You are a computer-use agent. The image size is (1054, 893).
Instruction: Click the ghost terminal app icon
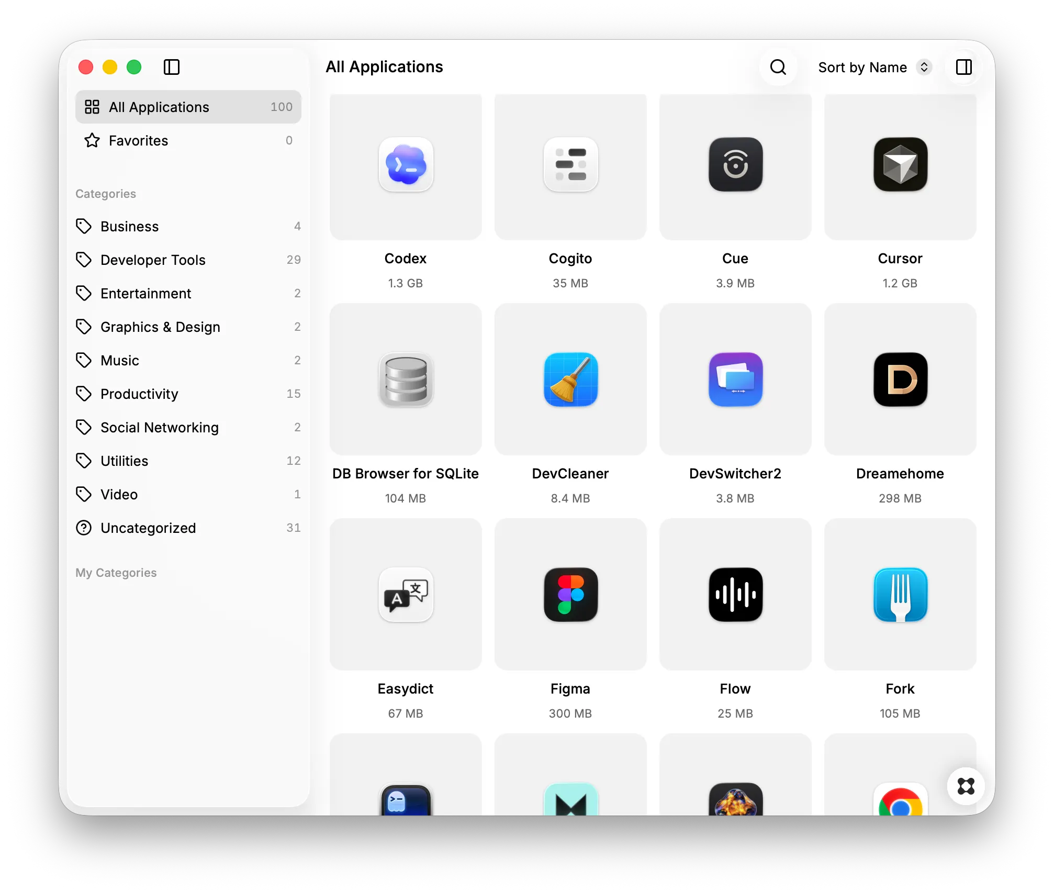click(406, 799)
